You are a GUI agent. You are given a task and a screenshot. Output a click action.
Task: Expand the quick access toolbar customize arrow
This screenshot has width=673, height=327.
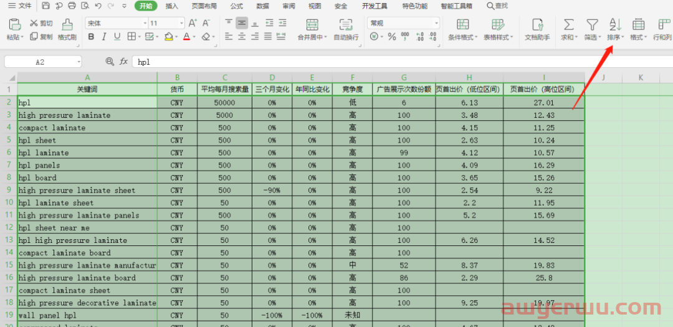pos(125,6)
